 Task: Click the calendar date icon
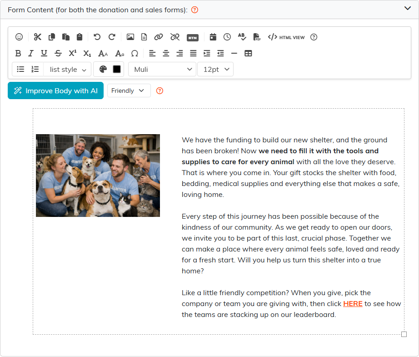click(213, 37)
